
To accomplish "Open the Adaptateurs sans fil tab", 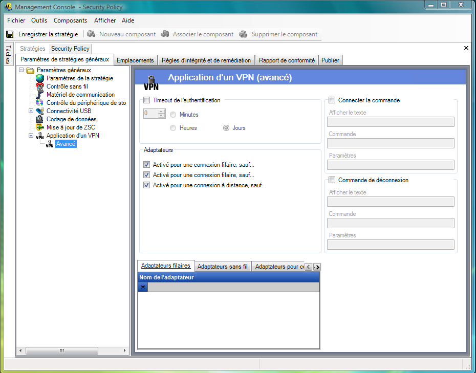I will (222, 267).
